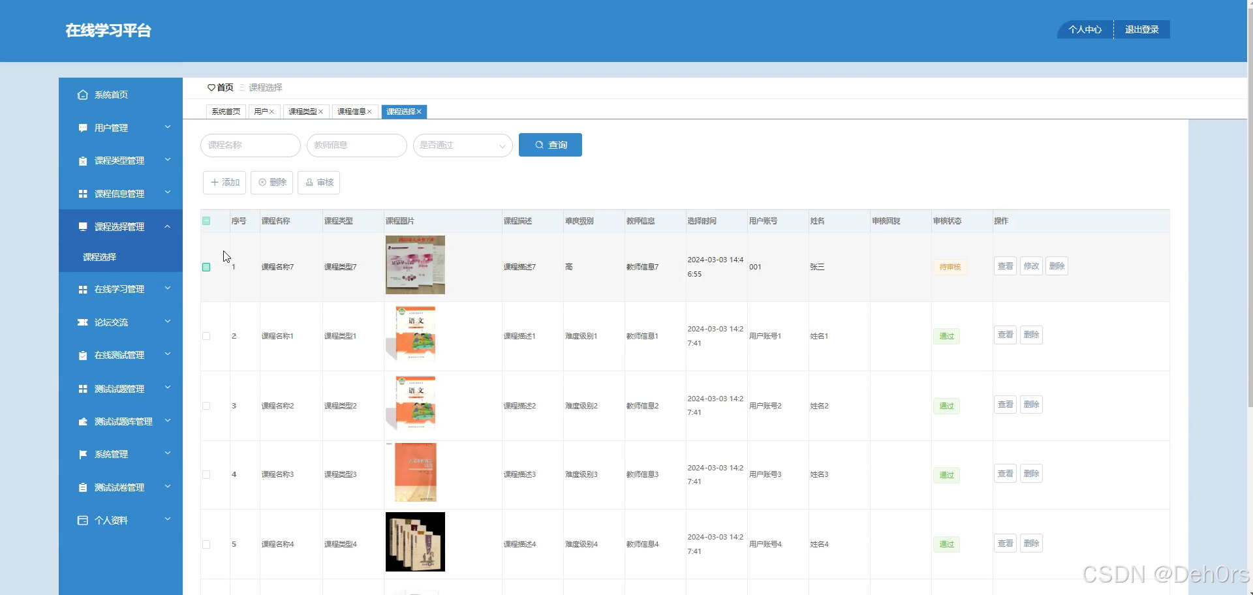Click the heart icon next to 首页 breadcrumb

click(211, 87)
